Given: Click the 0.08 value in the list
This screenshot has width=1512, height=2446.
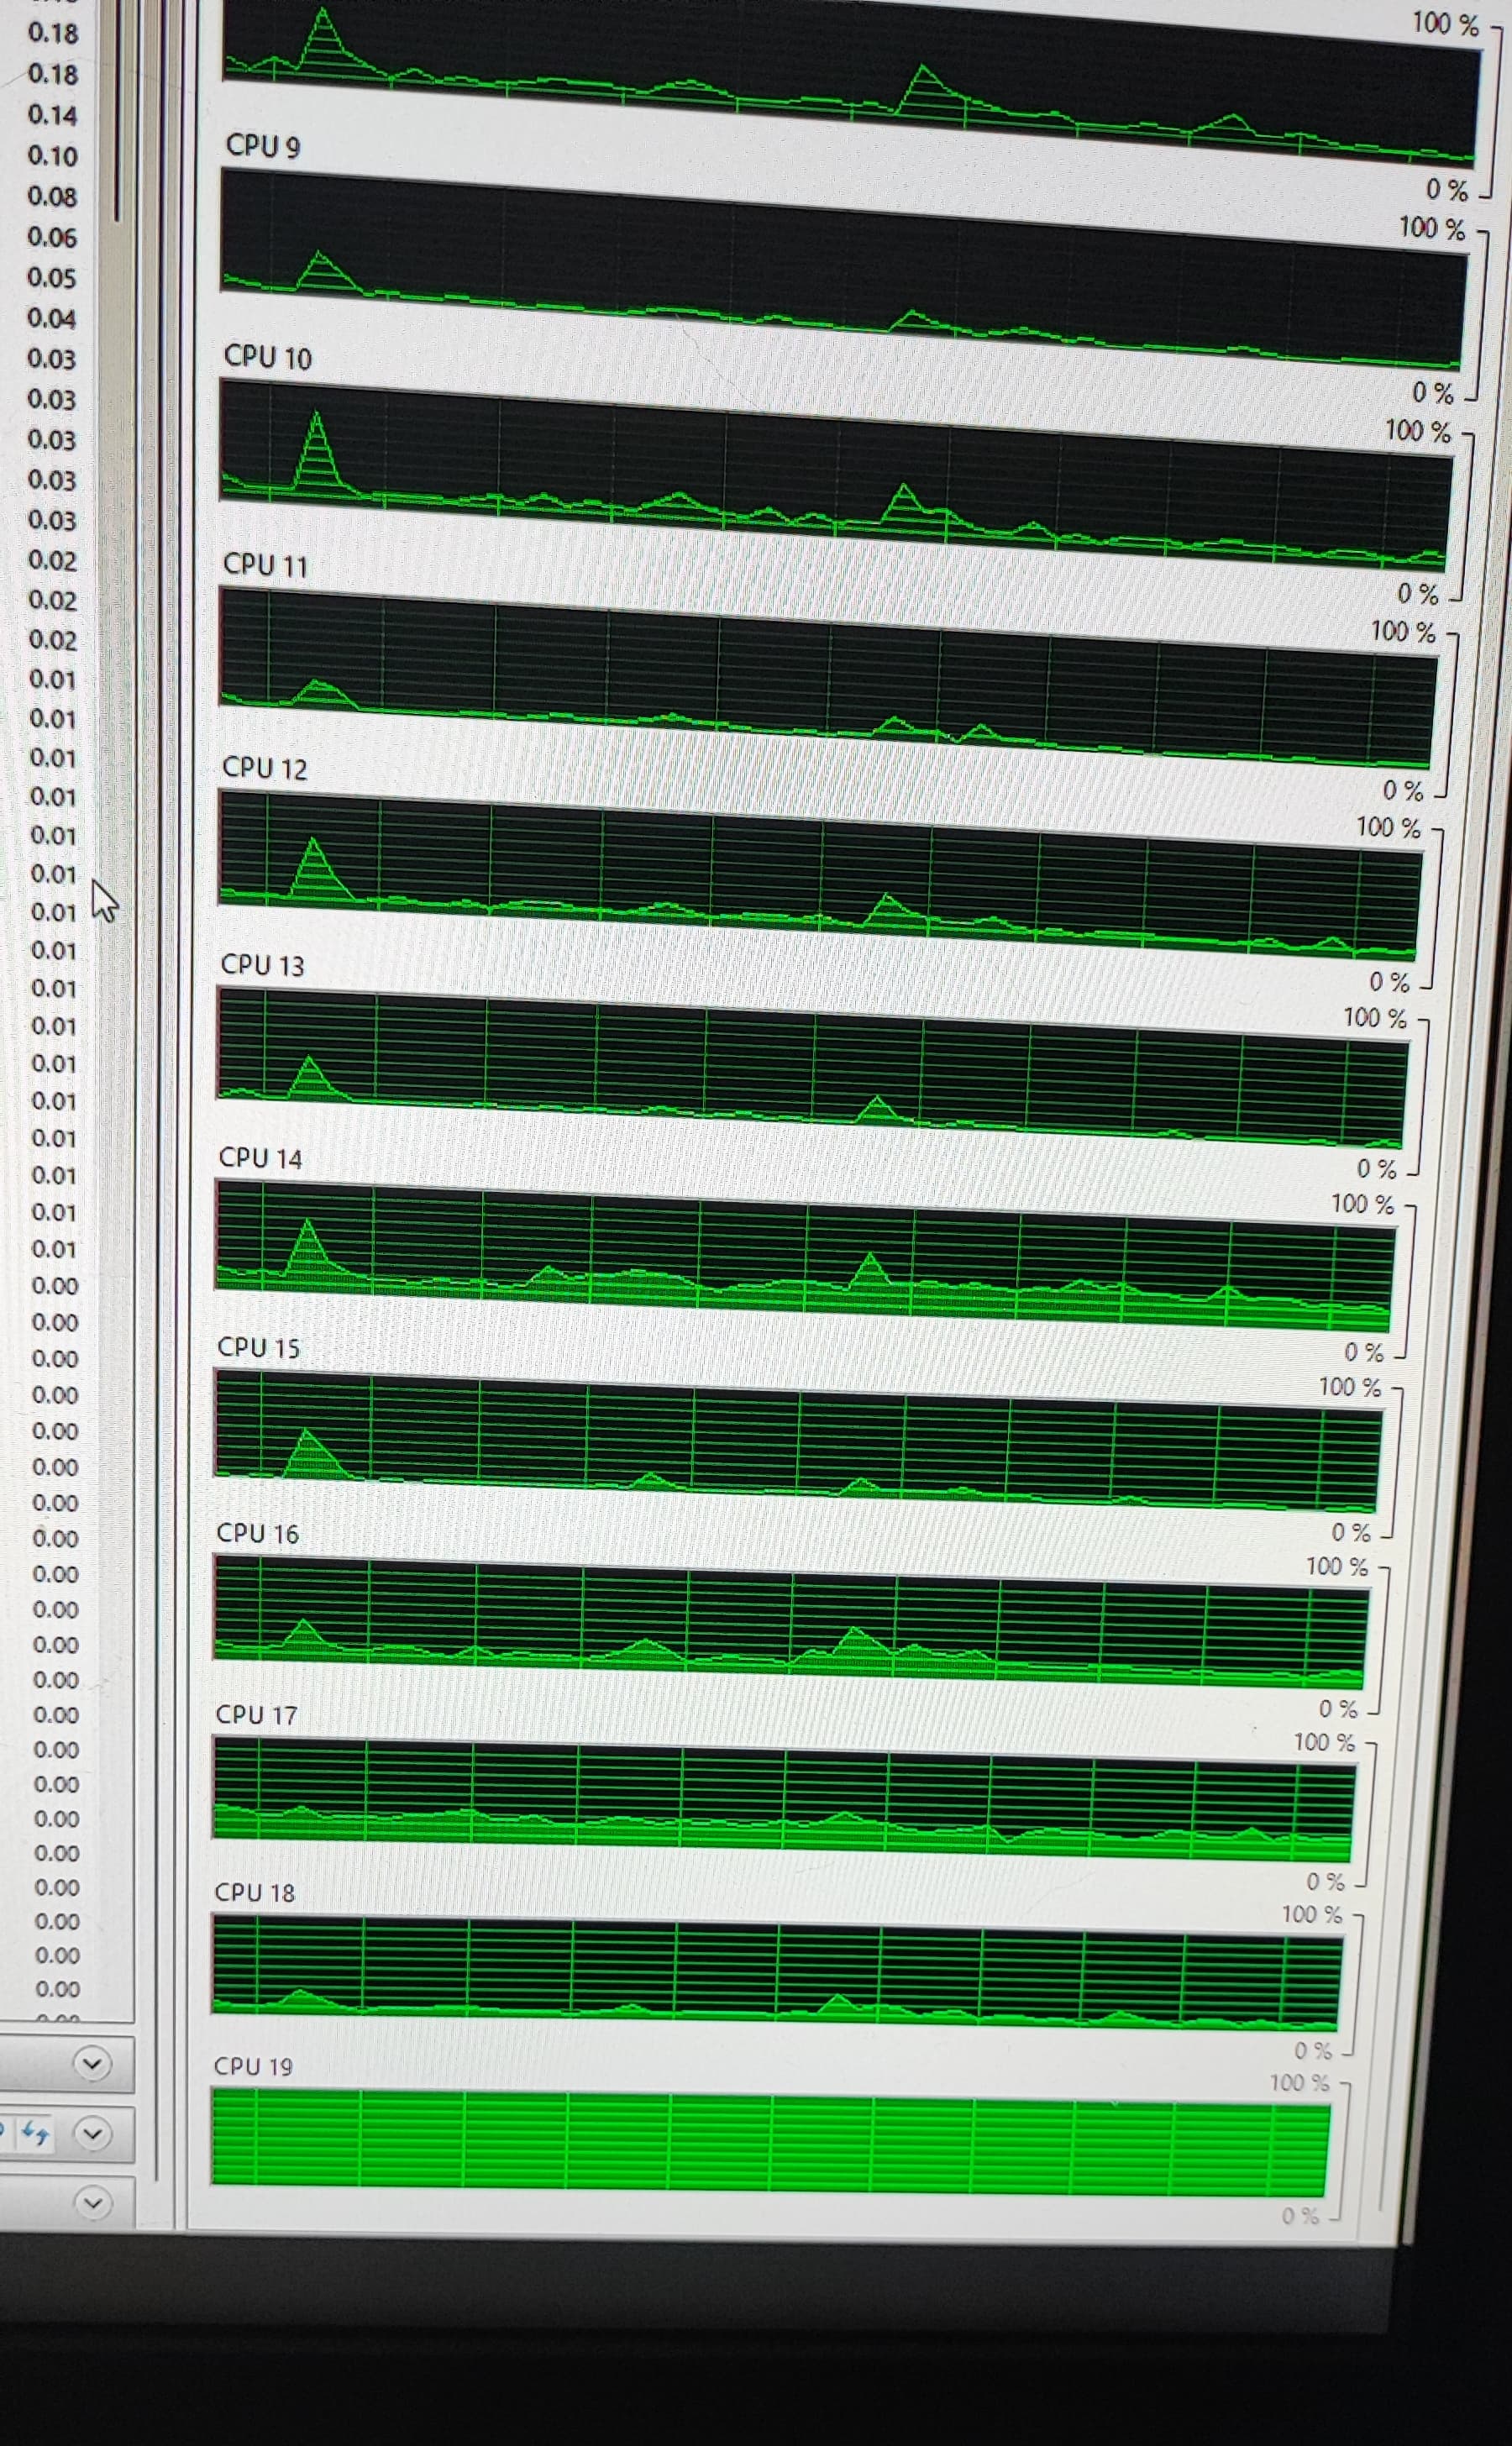Looking at the screenshot, I should pos(52,196).
